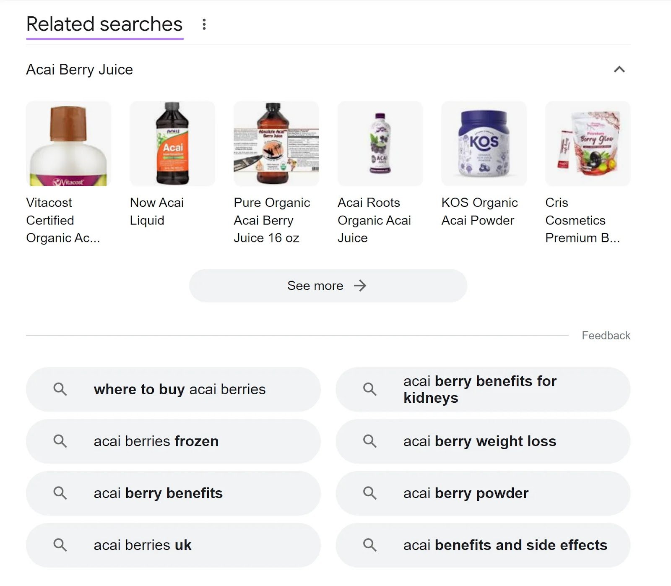The image size is (671, 586).
Task: Click the magnifier icon next to "acai berries uk"
Action: tap(61, 545)
